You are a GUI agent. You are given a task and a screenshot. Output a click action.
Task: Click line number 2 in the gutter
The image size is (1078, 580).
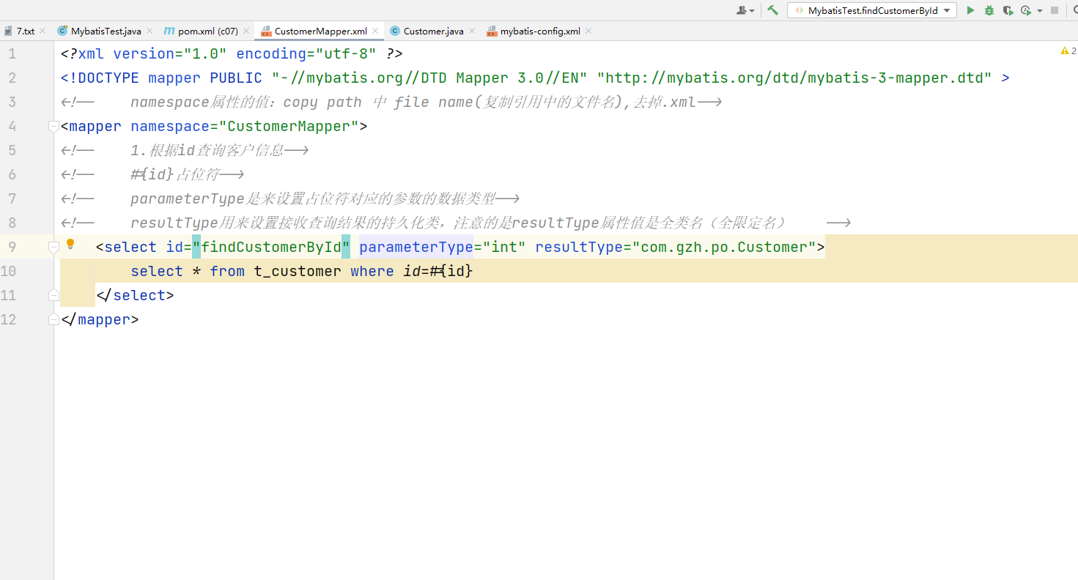point(12,78)
